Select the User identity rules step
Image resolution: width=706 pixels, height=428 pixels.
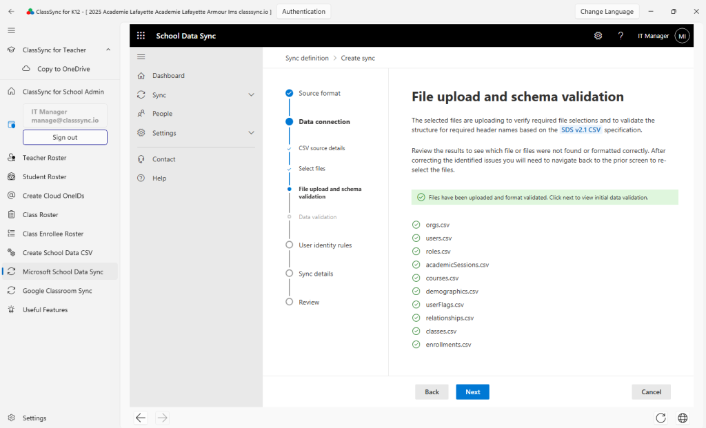point(325,245)
